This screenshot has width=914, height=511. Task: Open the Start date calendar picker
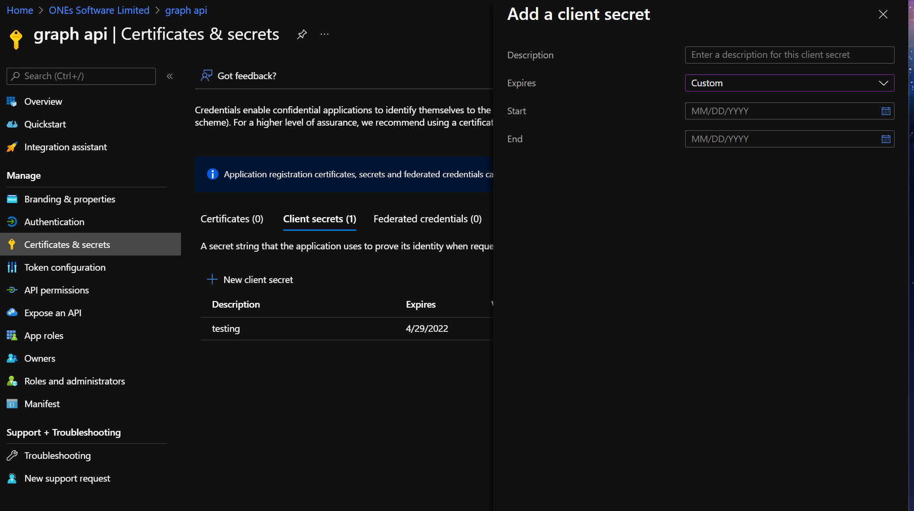[886, 111]
